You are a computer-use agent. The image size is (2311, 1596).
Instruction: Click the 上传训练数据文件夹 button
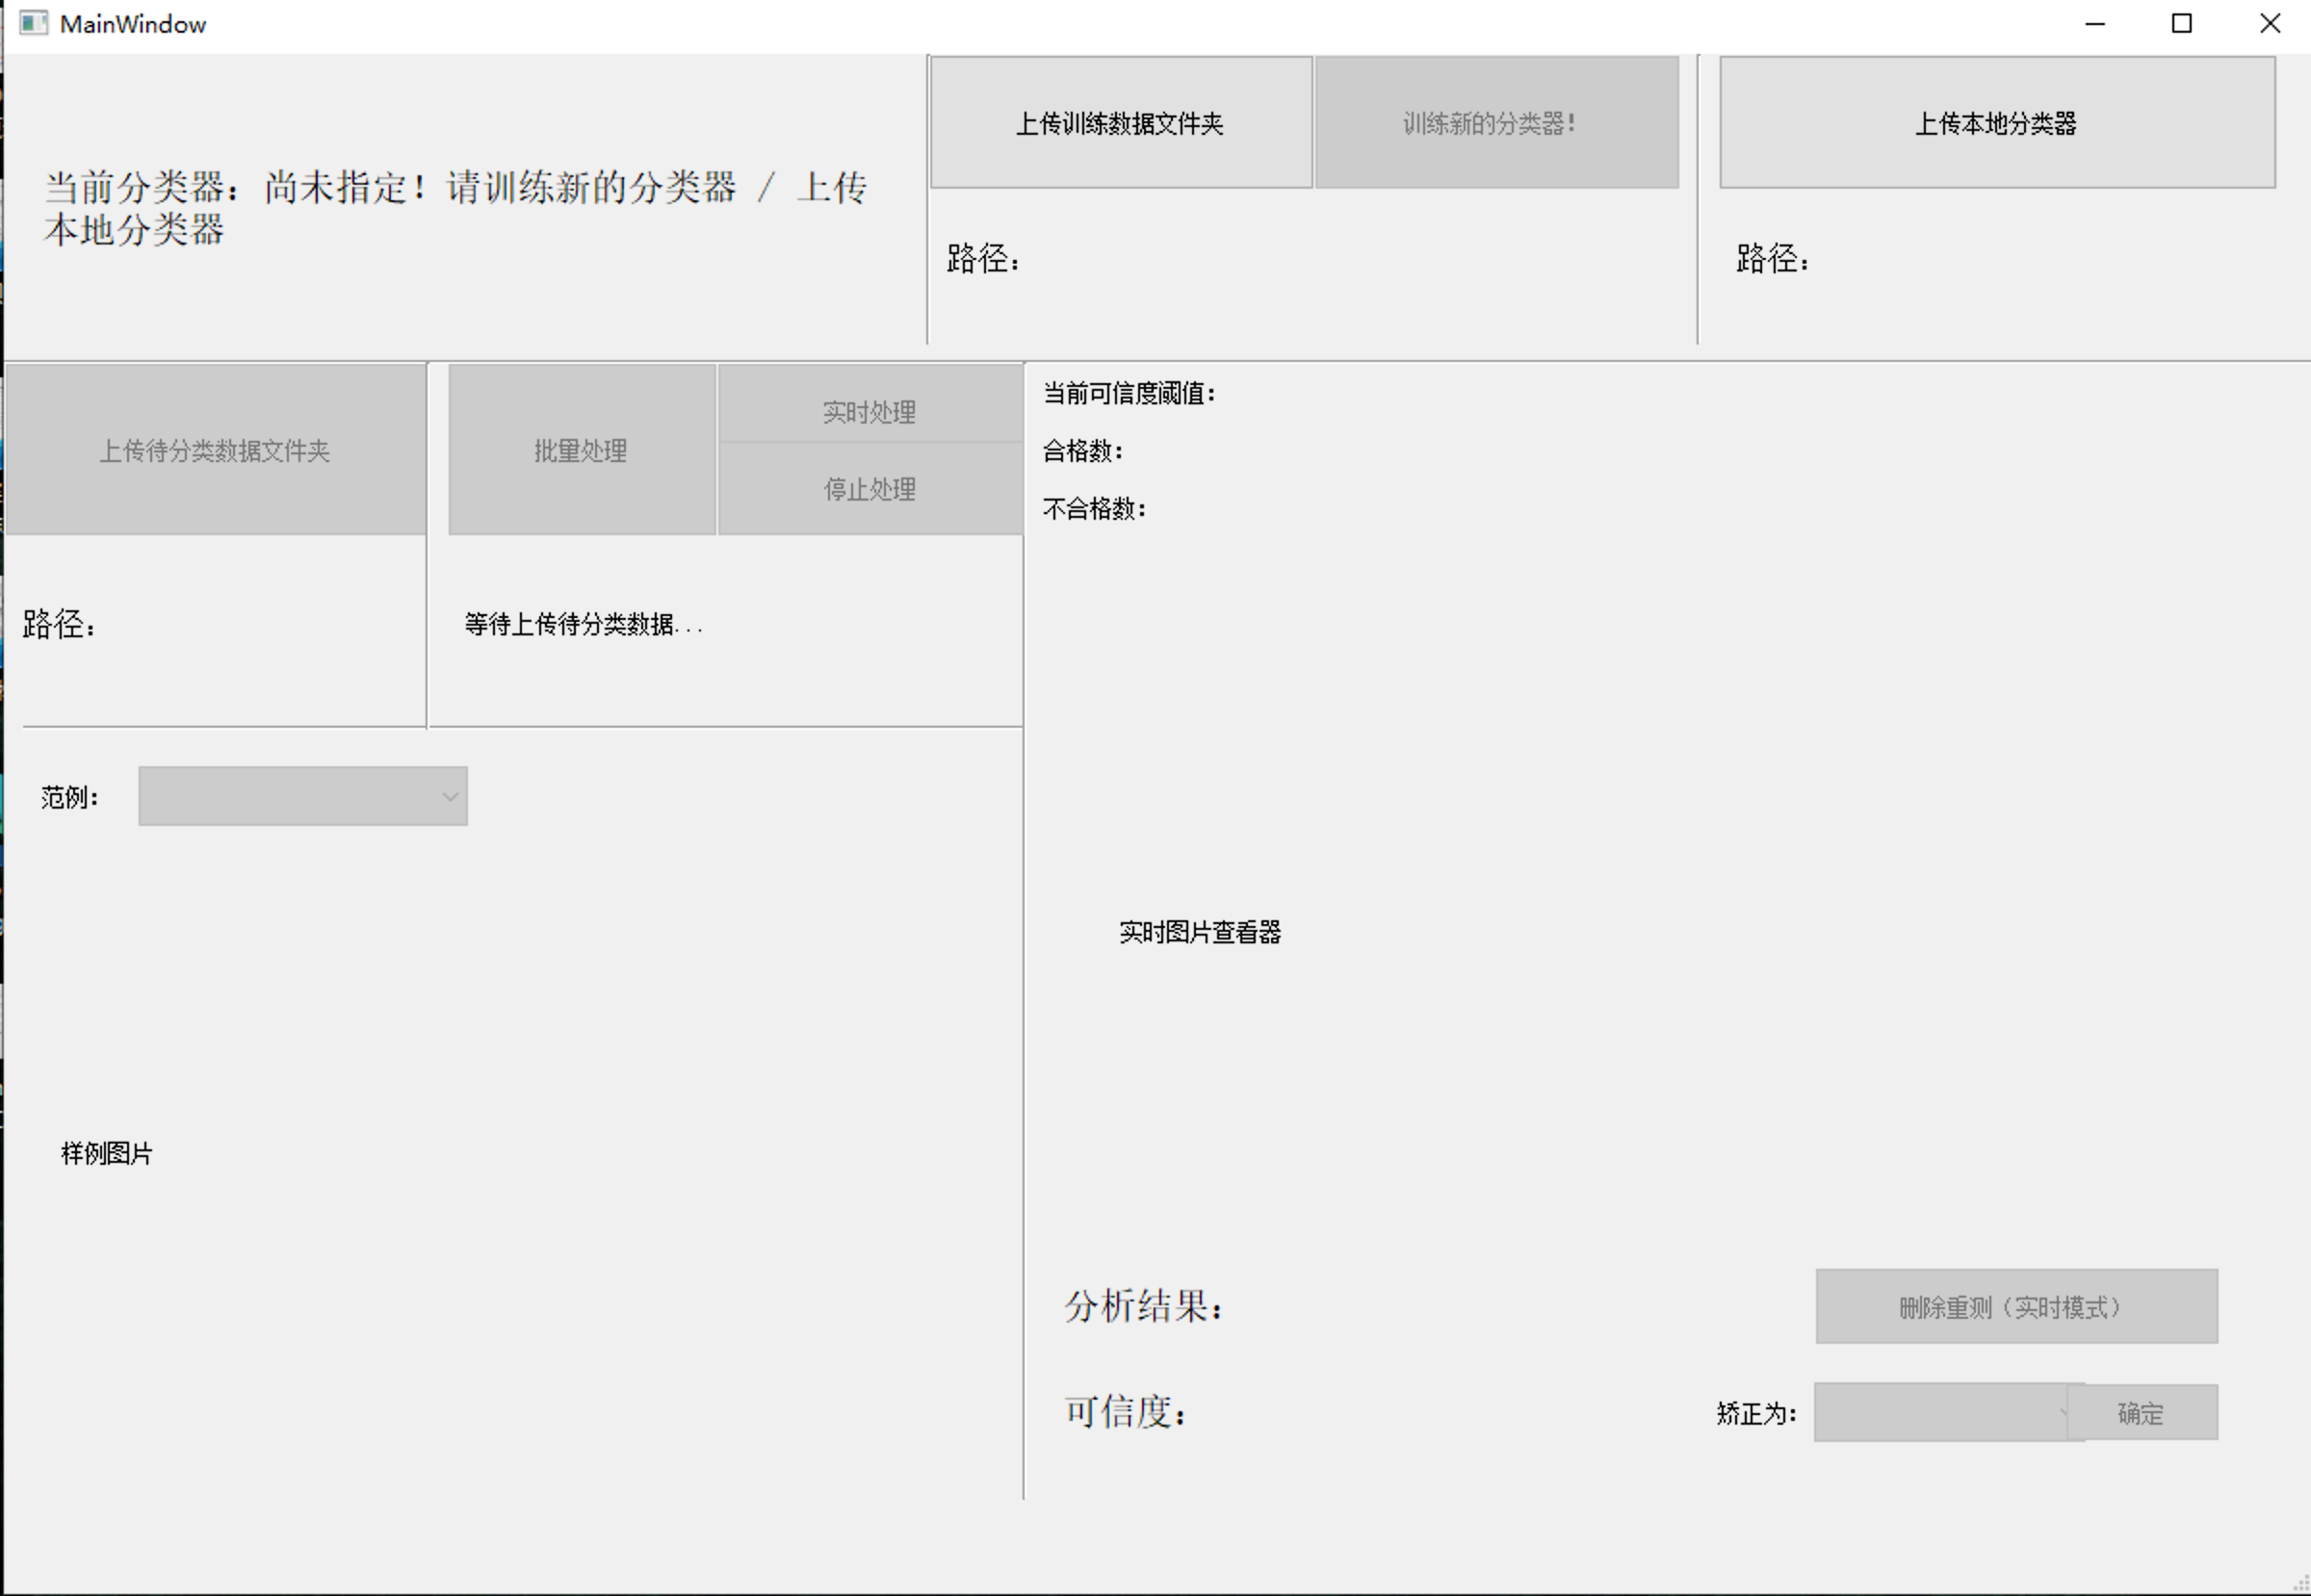click(x=1121, y=122)
